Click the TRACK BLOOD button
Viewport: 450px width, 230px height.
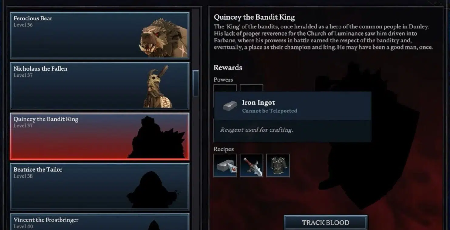coord(326,223)
